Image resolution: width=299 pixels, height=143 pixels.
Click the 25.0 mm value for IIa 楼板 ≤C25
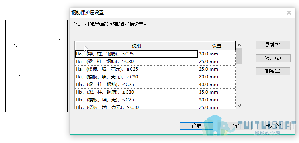217,69
